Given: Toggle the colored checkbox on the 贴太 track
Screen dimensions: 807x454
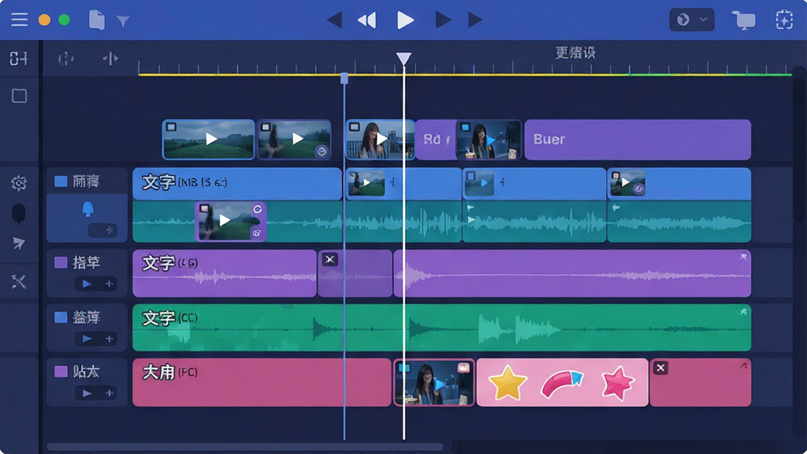Looking at the screenshot, I should (x=61, y=372).
